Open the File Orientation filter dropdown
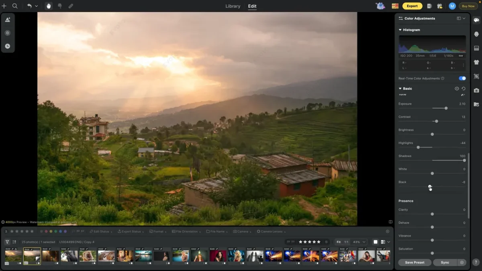Screen dimensions: 482x271 186,231
